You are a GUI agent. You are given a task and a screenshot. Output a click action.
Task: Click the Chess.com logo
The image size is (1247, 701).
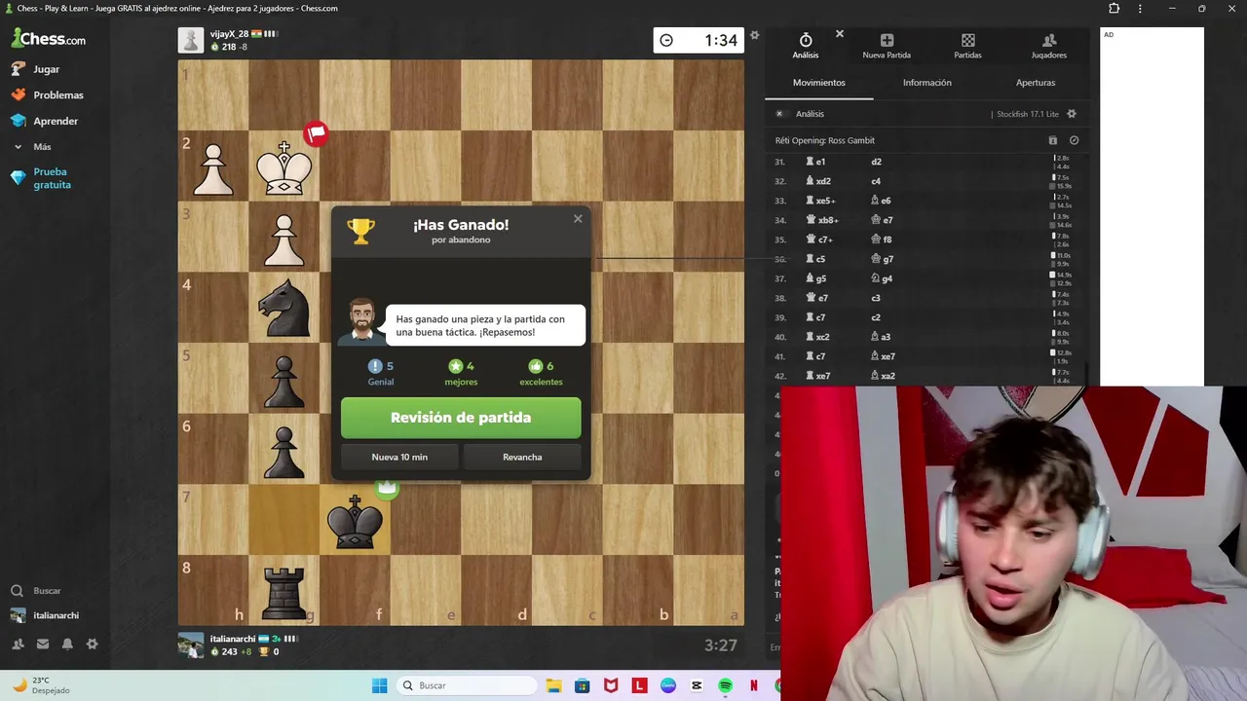(x=48, y=39)
